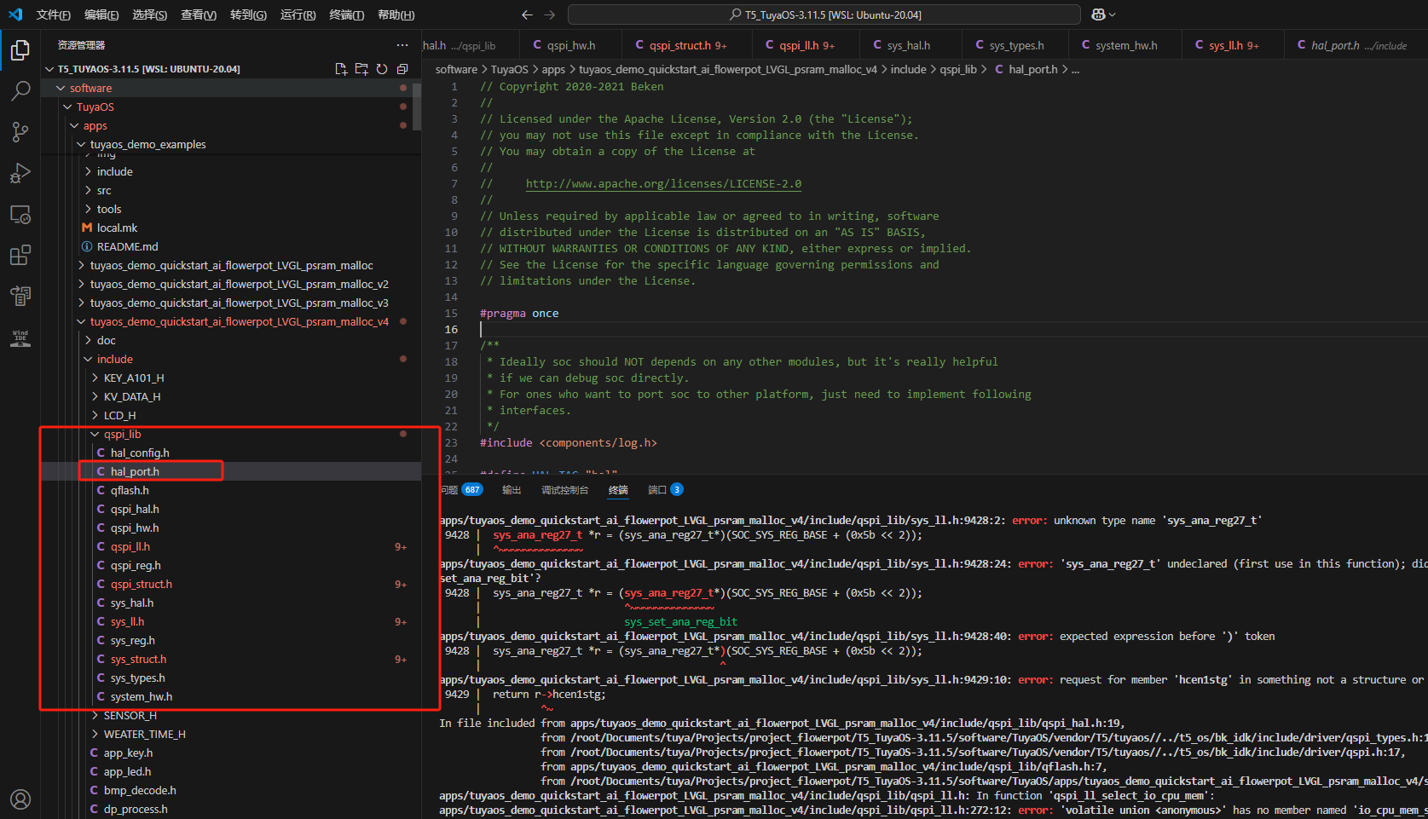Open the Apache license URL link
1428x819 pixels.
[x=663, y=183]
